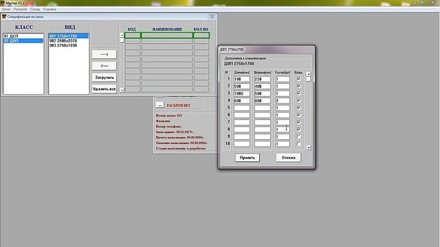Uncheck the row 8 checkbox
This screenshot has height=247, width=440.
298,130
